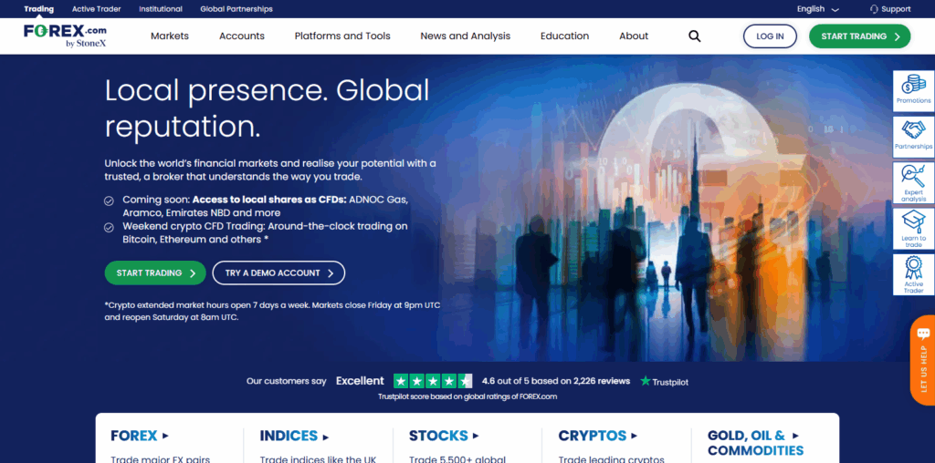
Task: Click the Trustpilot star logo
Action: pos(646,381)
